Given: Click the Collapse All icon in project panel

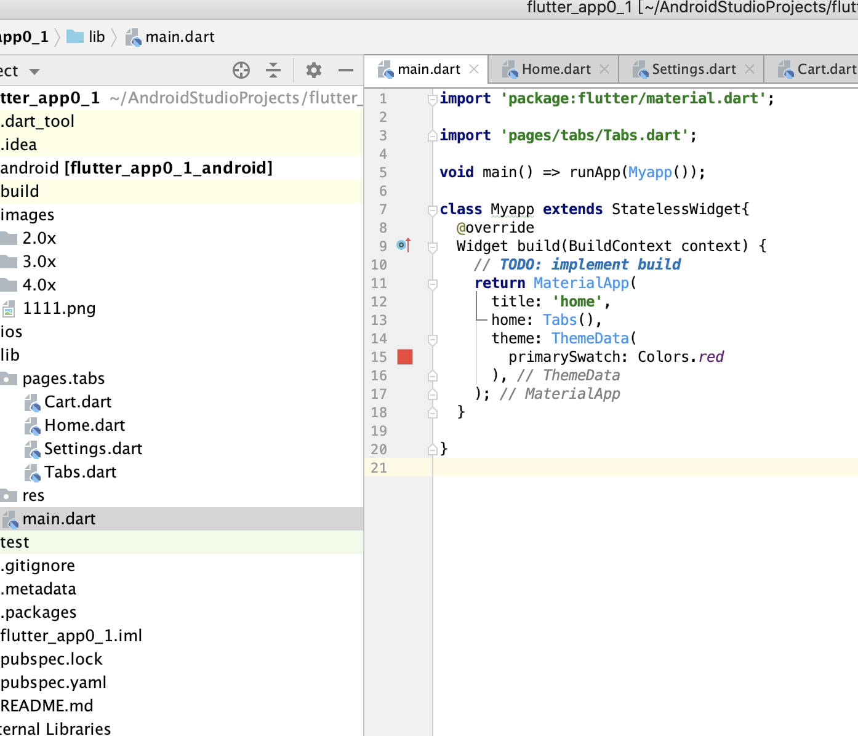Looking at the screenshot, I should click(x=273, y=71).
